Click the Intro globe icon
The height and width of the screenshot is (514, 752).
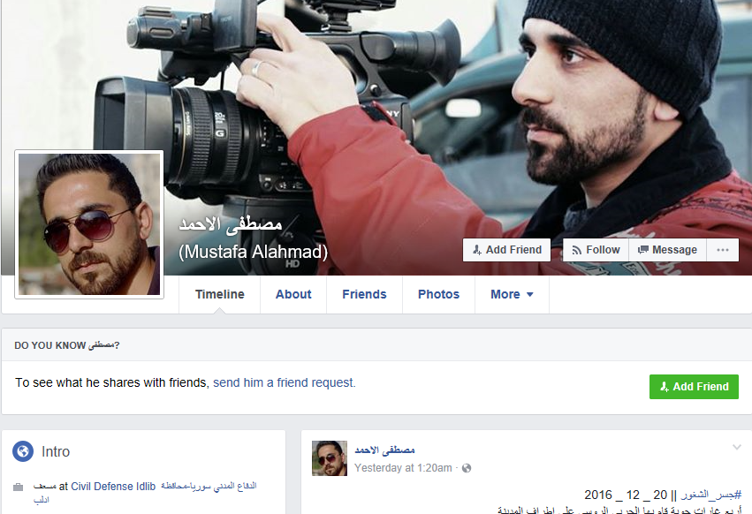tap(23, 451)
